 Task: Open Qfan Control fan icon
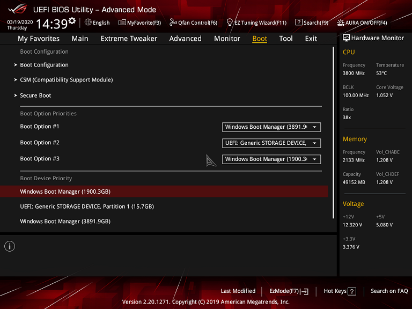(x=173, y=23)
